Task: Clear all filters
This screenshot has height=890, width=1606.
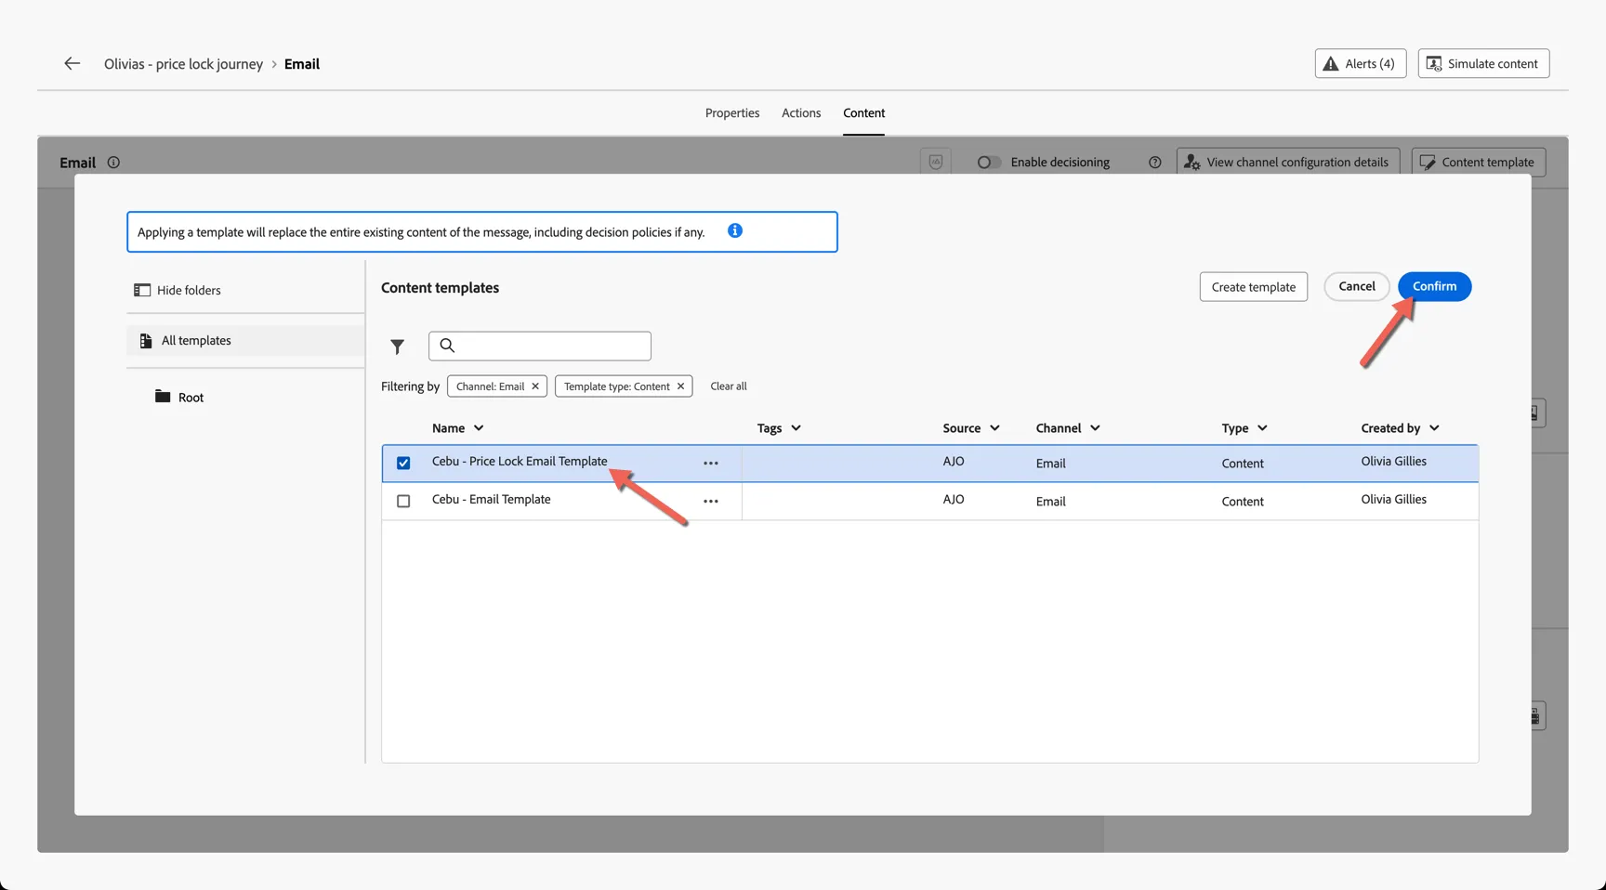Action: [x=729, y=386]
